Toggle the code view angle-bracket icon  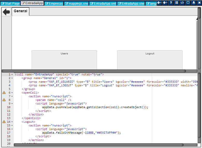click(x=182, y=3)
